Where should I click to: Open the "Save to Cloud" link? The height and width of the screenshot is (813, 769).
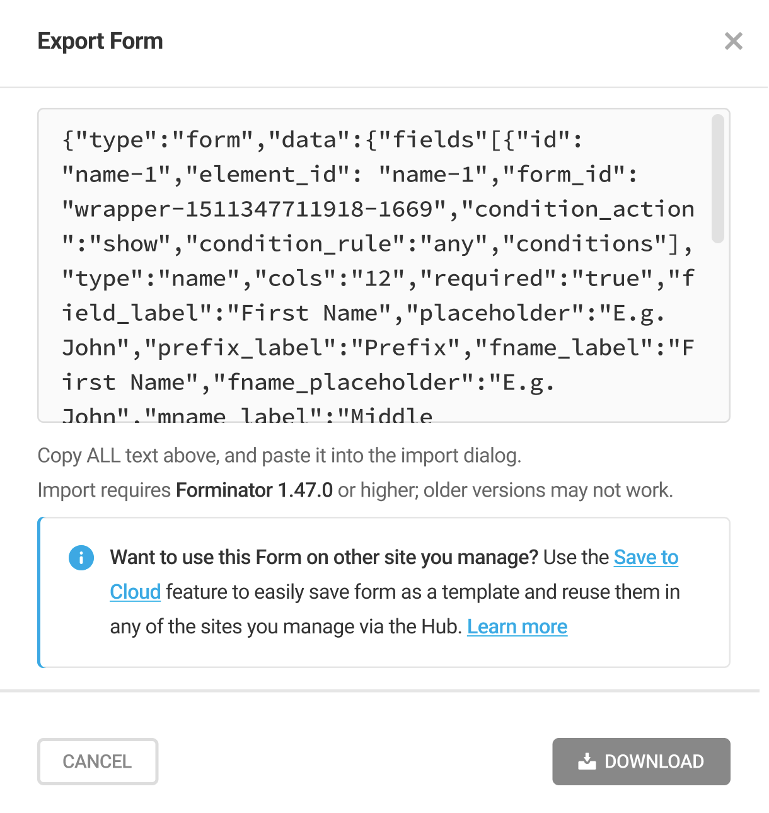click(646, 557)
